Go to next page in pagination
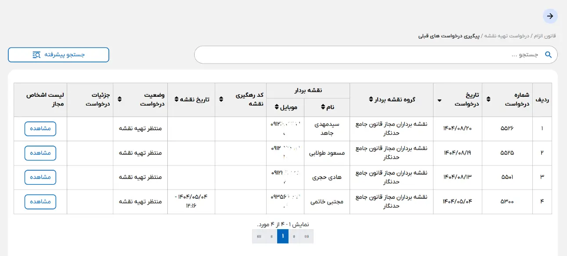 (271, 236)
